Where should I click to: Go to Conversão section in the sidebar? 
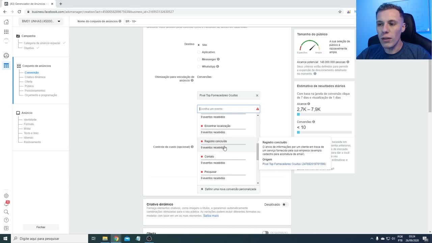click(x=32, y=73)
